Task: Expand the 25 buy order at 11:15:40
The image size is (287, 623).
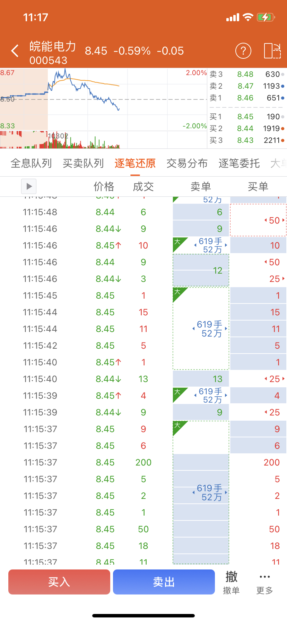Action: click(x=275, y=379)
